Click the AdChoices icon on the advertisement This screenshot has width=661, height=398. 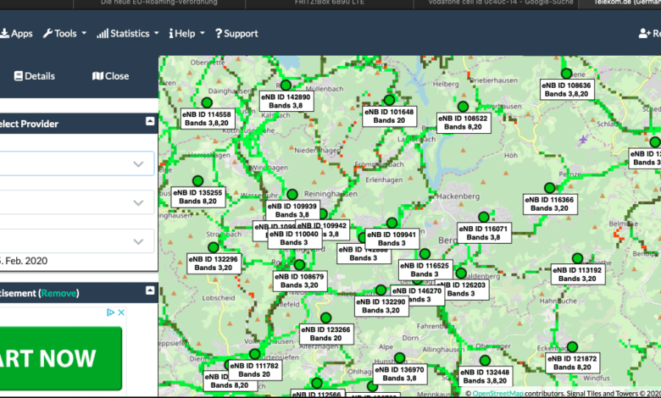[110, 312]
